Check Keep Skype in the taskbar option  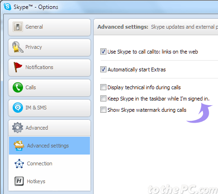coord(103,99)
